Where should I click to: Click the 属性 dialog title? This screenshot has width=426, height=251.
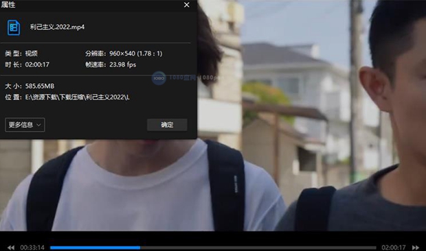[8, 5]
